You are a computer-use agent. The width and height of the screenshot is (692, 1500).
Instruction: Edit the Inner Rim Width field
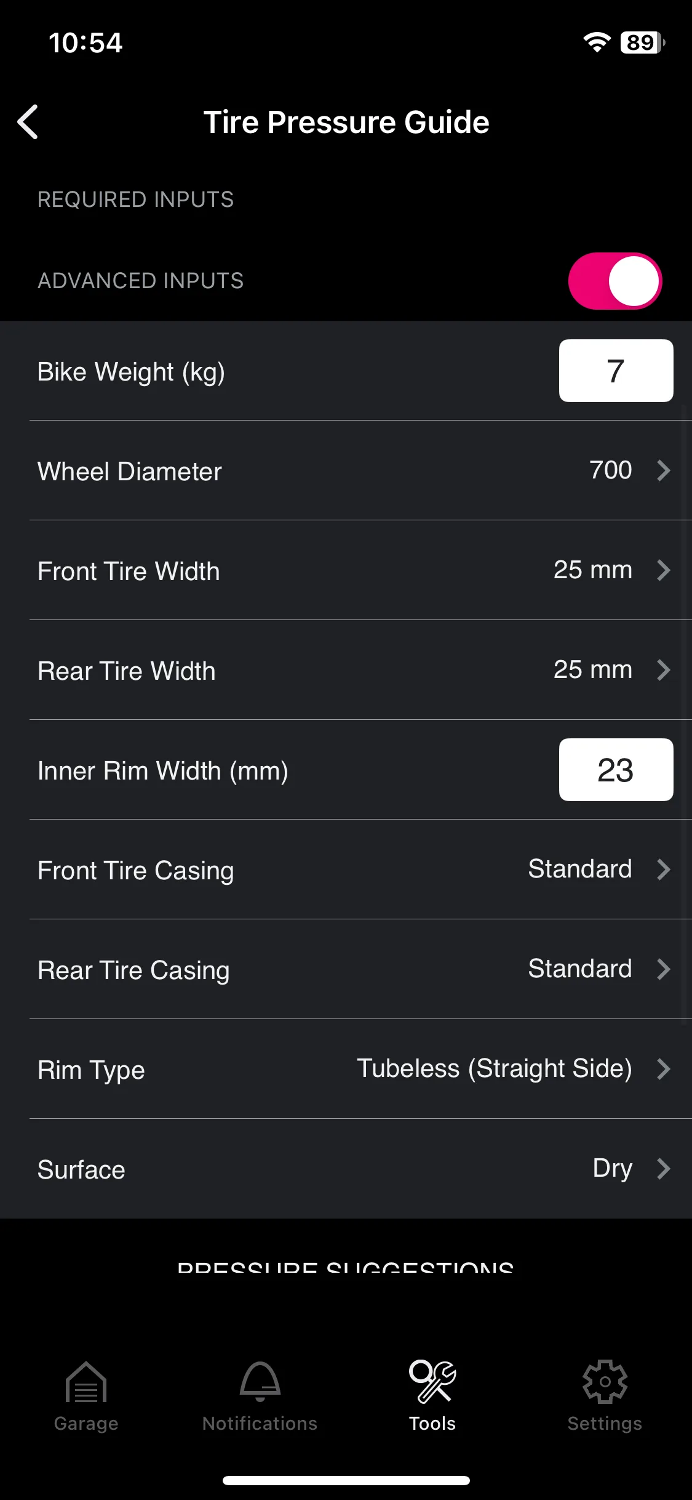[616, 770]
